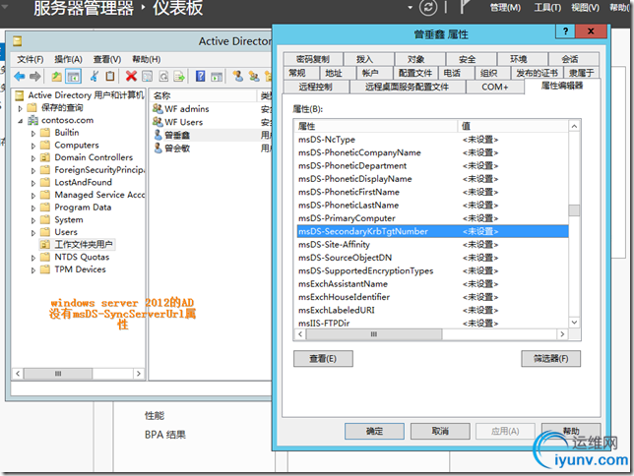Open the 工具(T) menu in Server Manager
This screenshot has width=634, height=476.
click(547, 7)
